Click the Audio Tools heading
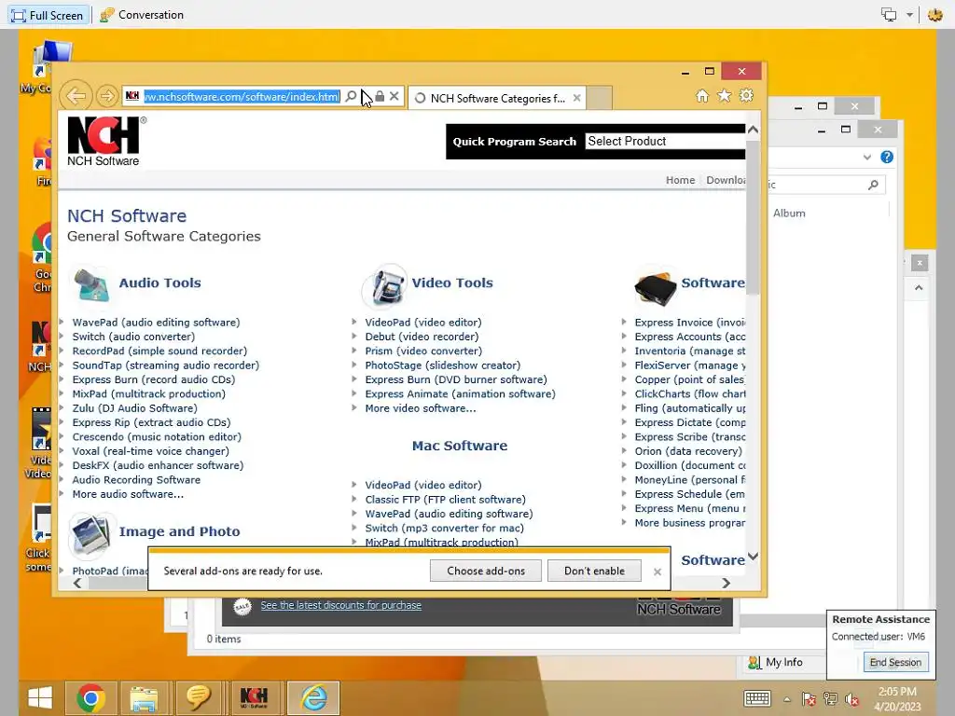 [159, 282]
